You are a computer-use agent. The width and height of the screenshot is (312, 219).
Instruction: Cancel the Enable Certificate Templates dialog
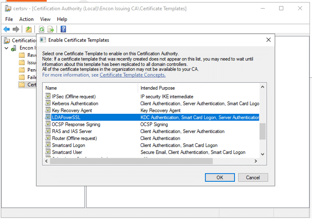point(252,178)
